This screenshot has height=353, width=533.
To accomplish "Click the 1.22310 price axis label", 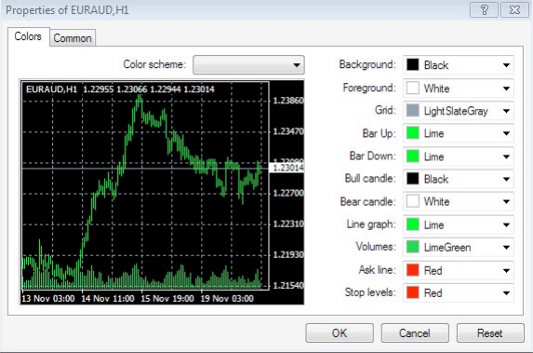I will 288,224.
